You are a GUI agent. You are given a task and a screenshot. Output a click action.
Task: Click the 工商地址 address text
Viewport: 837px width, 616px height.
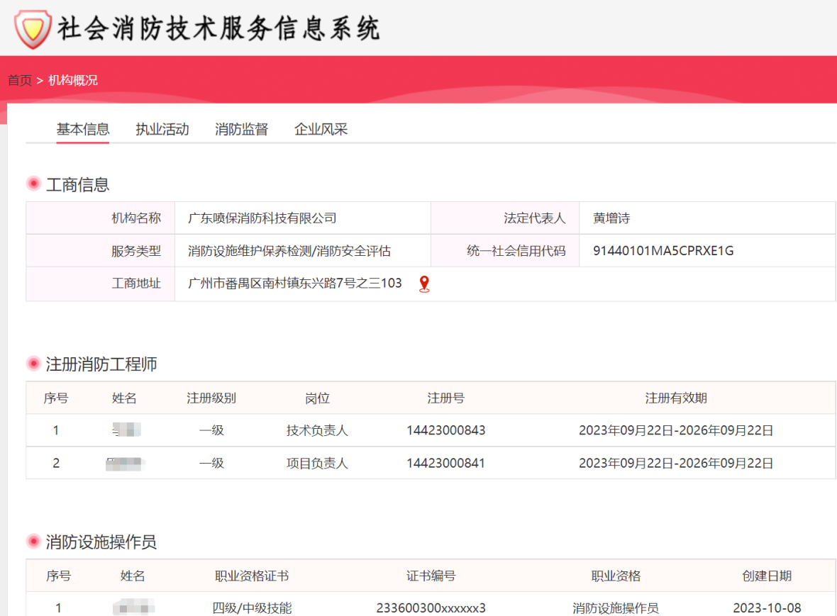click(294, 284)
